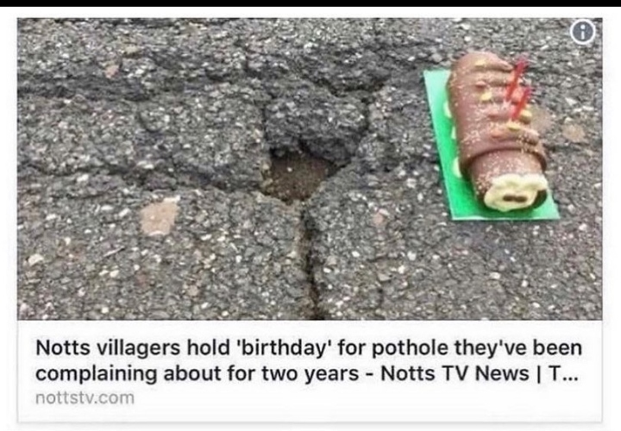Click the black bar above the link card
This screenshot has width=621, height=431.
(310, 3)
